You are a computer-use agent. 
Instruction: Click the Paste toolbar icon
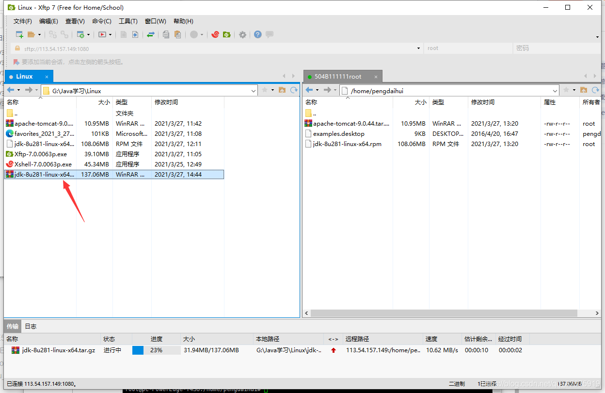(177, 34)
